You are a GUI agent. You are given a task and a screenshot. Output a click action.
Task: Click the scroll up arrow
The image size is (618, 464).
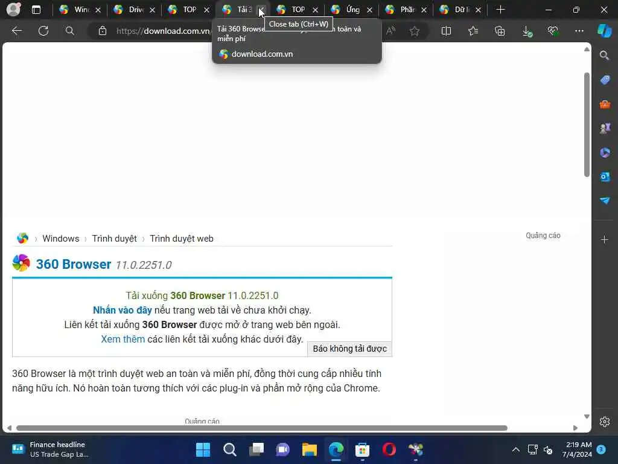click(x=587, y=50)
